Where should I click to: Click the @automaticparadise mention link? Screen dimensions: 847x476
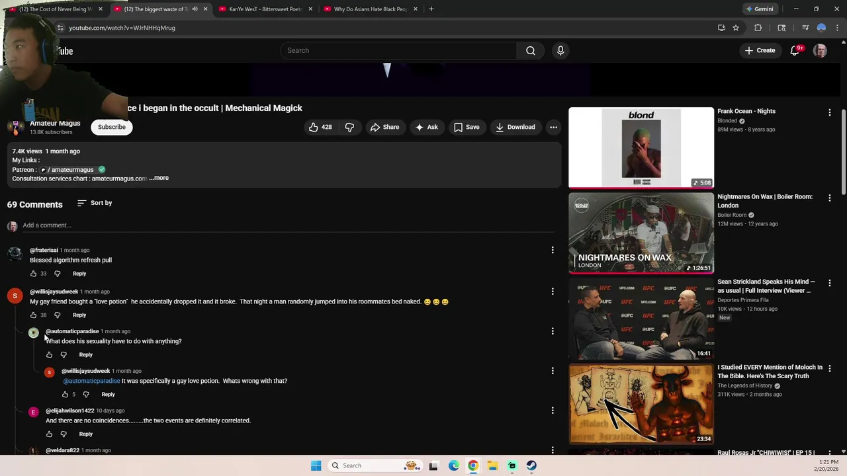click(x=91, y=381)
